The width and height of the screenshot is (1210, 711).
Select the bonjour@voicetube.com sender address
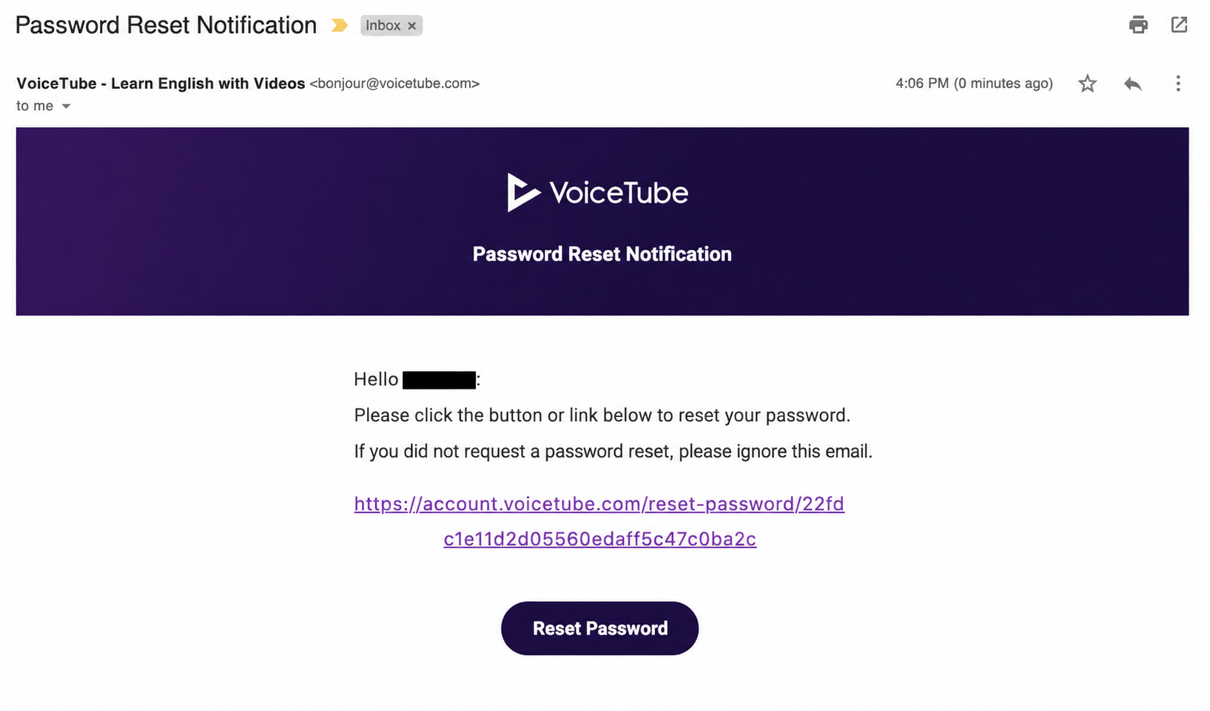click(394, 84)
